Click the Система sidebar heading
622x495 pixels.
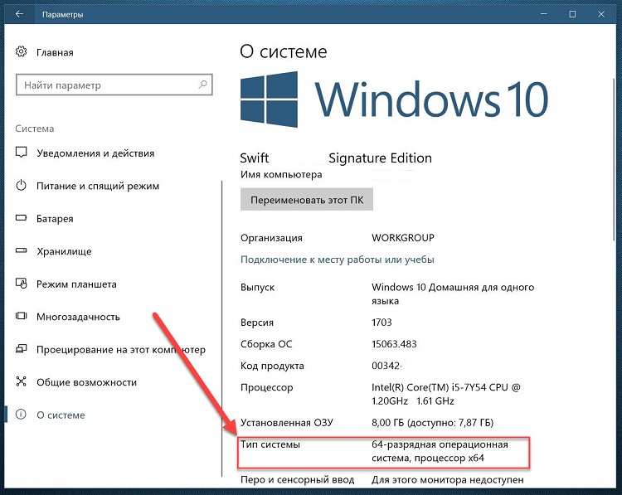coord(35,129)
